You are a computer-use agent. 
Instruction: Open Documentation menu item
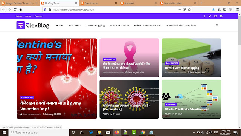point(119,25)
